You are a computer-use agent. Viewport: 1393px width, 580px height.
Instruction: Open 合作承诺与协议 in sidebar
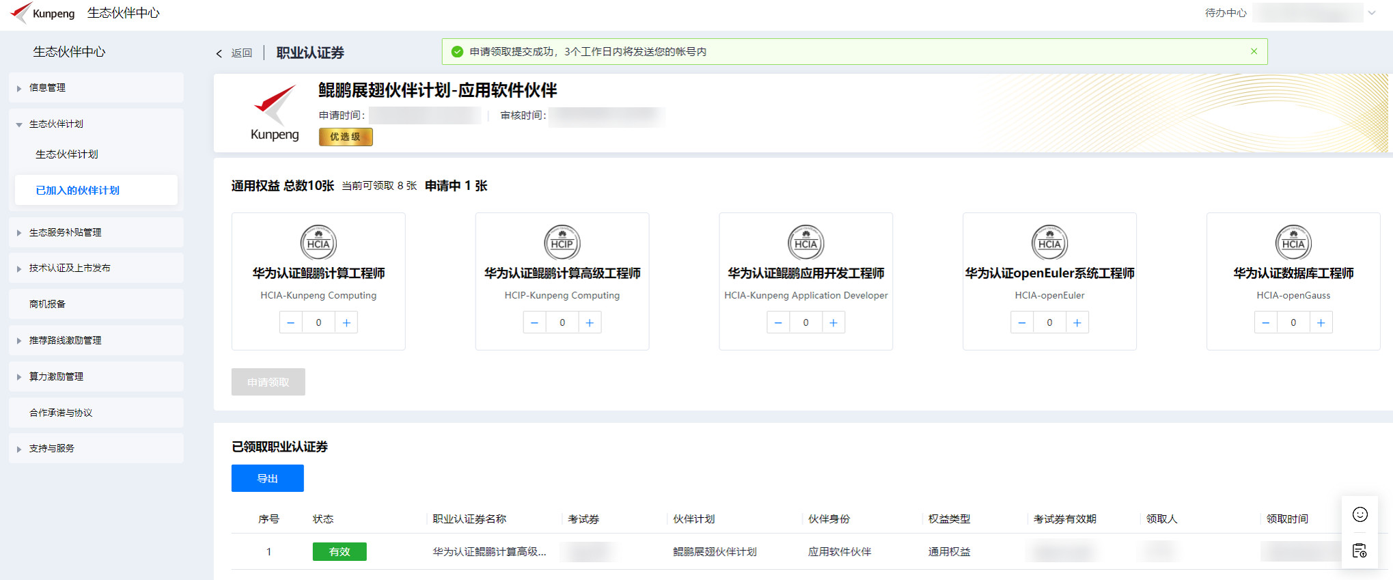point(96,413)
